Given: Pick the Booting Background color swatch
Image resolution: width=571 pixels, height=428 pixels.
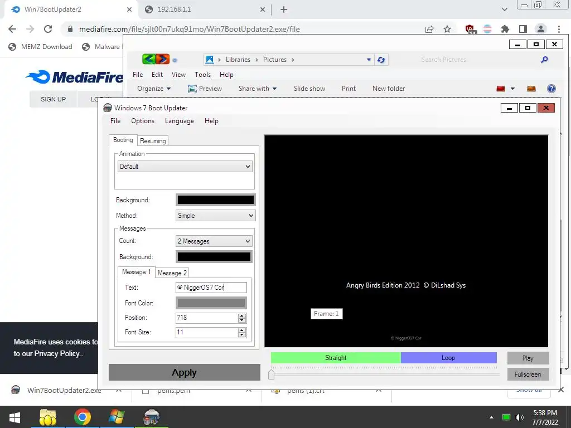Looking at the screenshot, I should (x=216, y=200).
